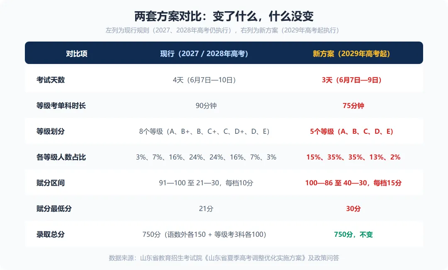Click the 对比项 column header

pos(77,54)
